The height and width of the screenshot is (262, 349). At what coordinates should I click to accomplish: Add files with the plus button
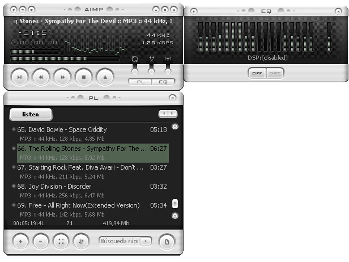point(21,242)
